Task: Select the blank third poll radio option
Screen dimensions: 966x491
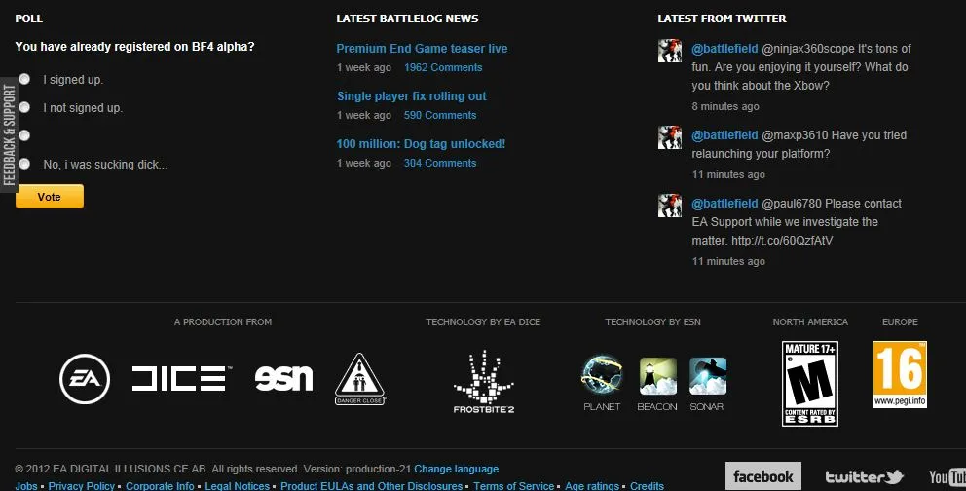Action: tap(24, 135)
